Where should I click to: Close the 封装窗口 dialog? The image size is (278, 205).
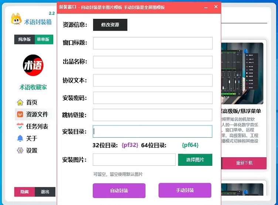(216, 7)
